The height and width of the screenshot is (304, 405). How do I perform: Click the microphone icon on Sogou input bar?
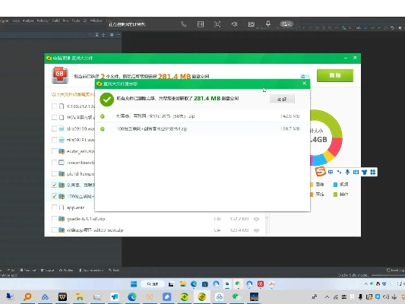[348, 172]
